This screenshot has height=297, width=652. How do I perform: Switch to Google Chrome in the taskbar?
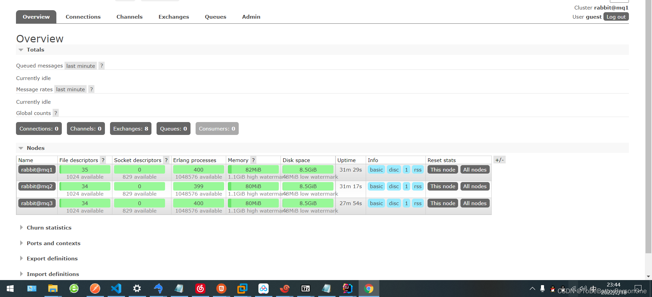pyautogui.click(x=369, y=289)
